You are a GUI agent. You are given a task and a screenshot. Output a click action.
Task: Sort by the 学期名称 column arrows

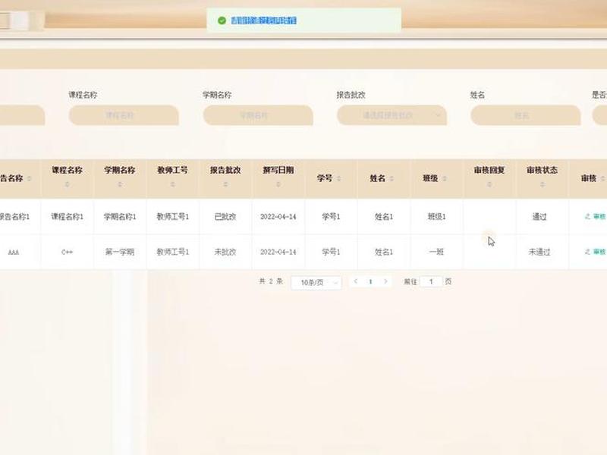(120, 184)
